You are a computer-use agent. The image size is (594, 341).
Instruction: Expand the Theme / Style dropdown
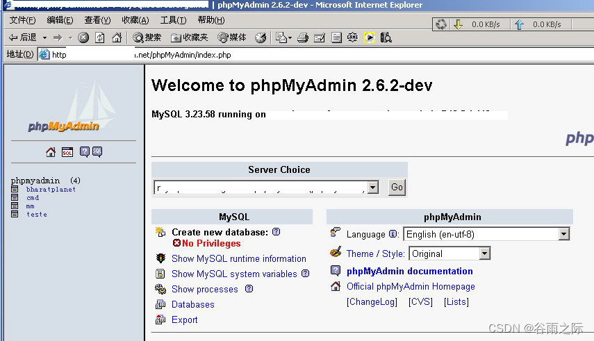tap(484, 253)
